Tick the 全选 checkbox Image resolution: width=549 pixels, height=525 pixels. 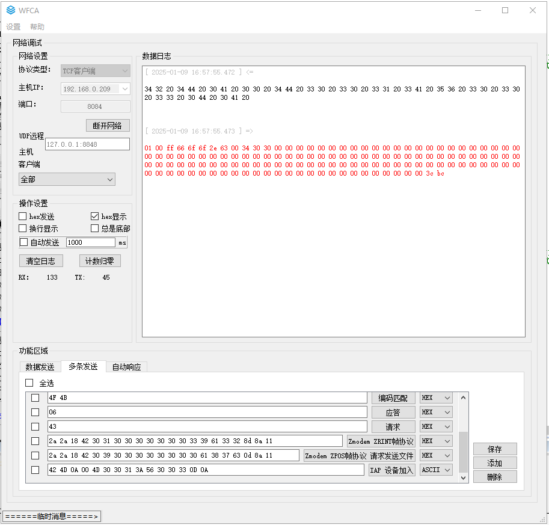pyautogui.click(x=29, y=383)
